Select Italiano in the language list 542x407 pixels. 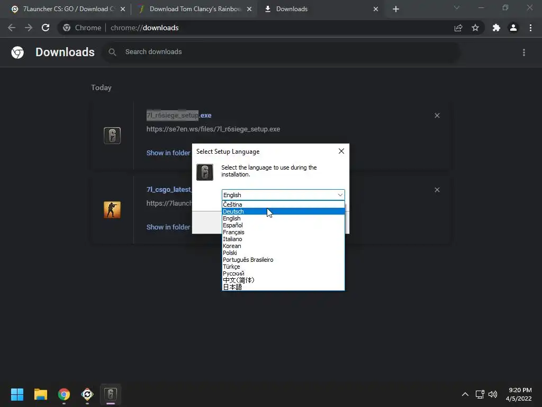pyautogui.click(x=283, y=239)
